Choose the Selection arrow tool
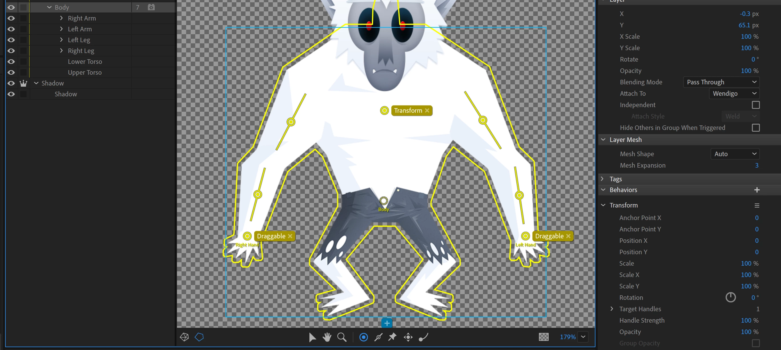 point(312,337)
